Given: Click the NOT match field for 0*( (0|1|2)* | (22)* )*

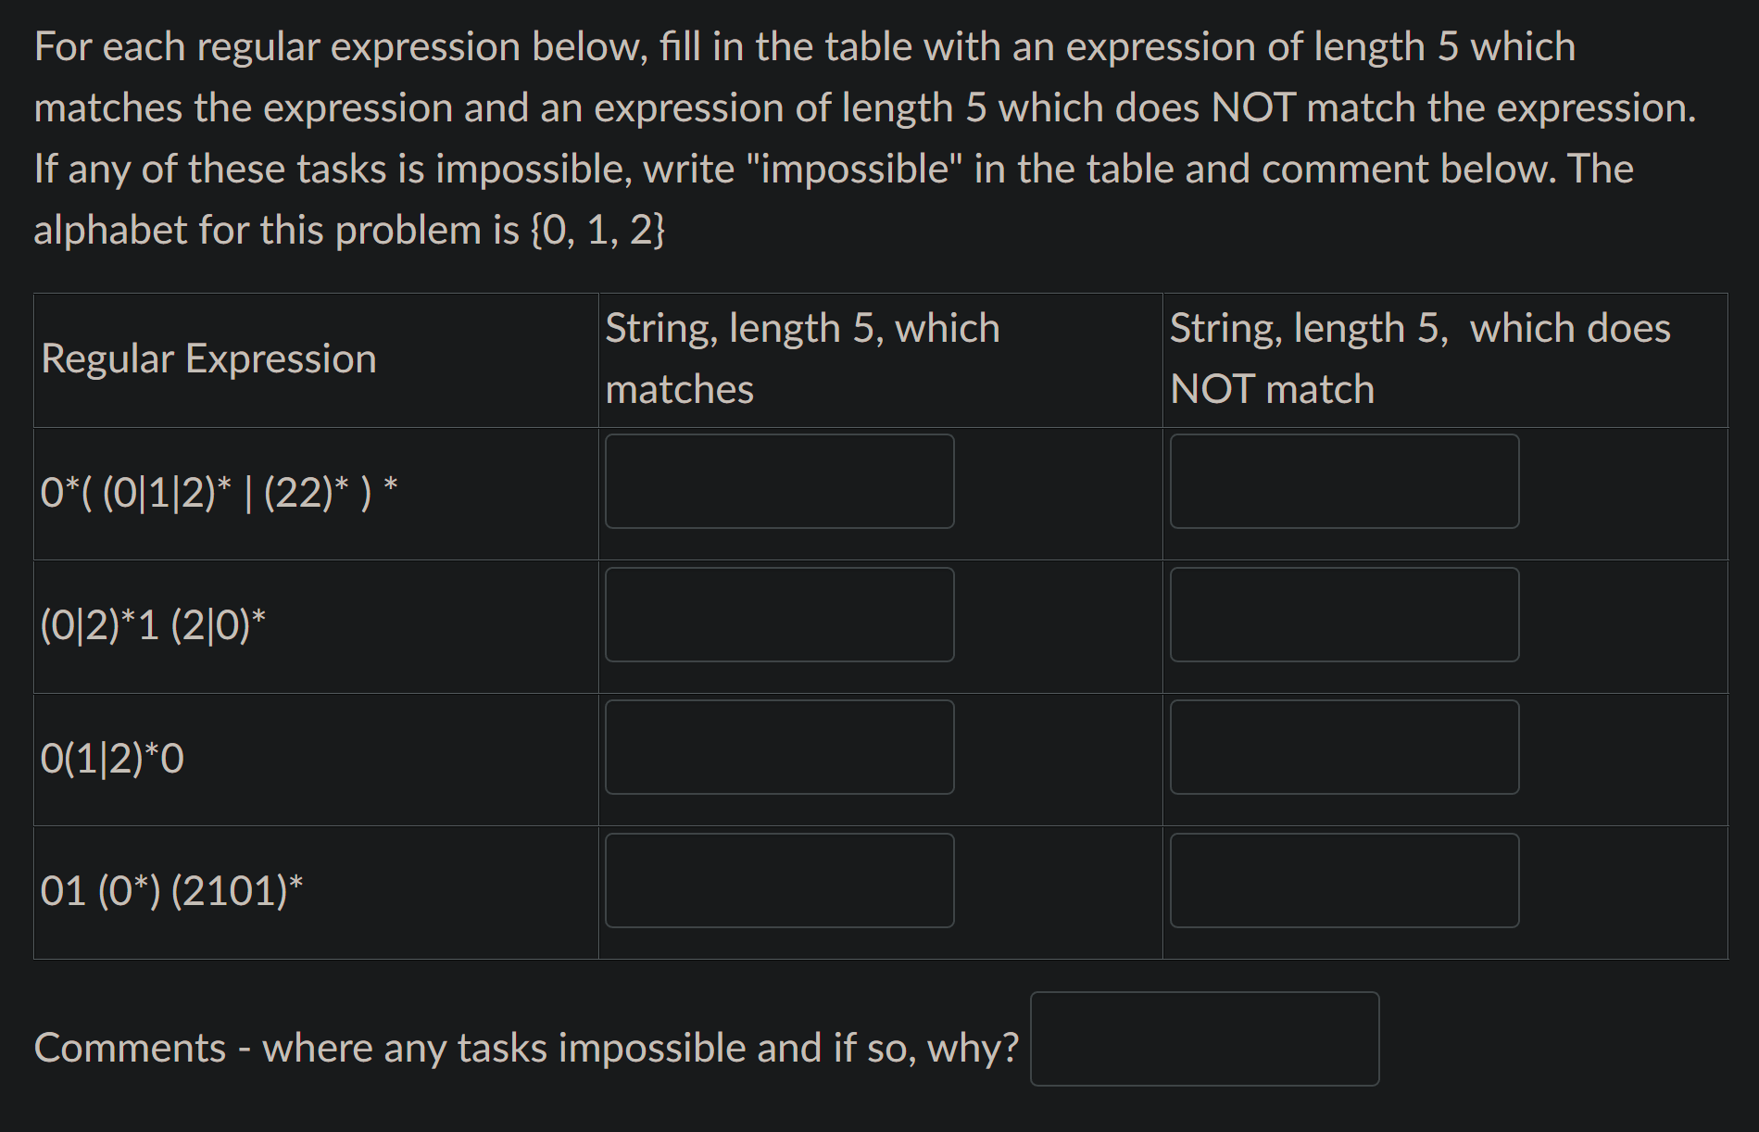Looking at the screenshot, I should pos(1344,480).
